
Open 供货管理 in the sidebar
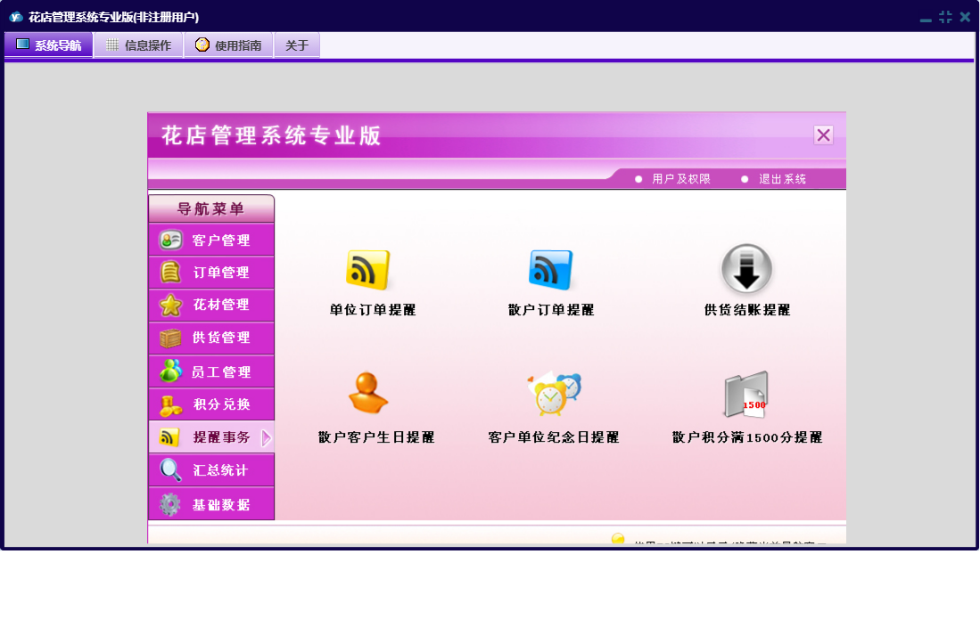pos(211,338)
